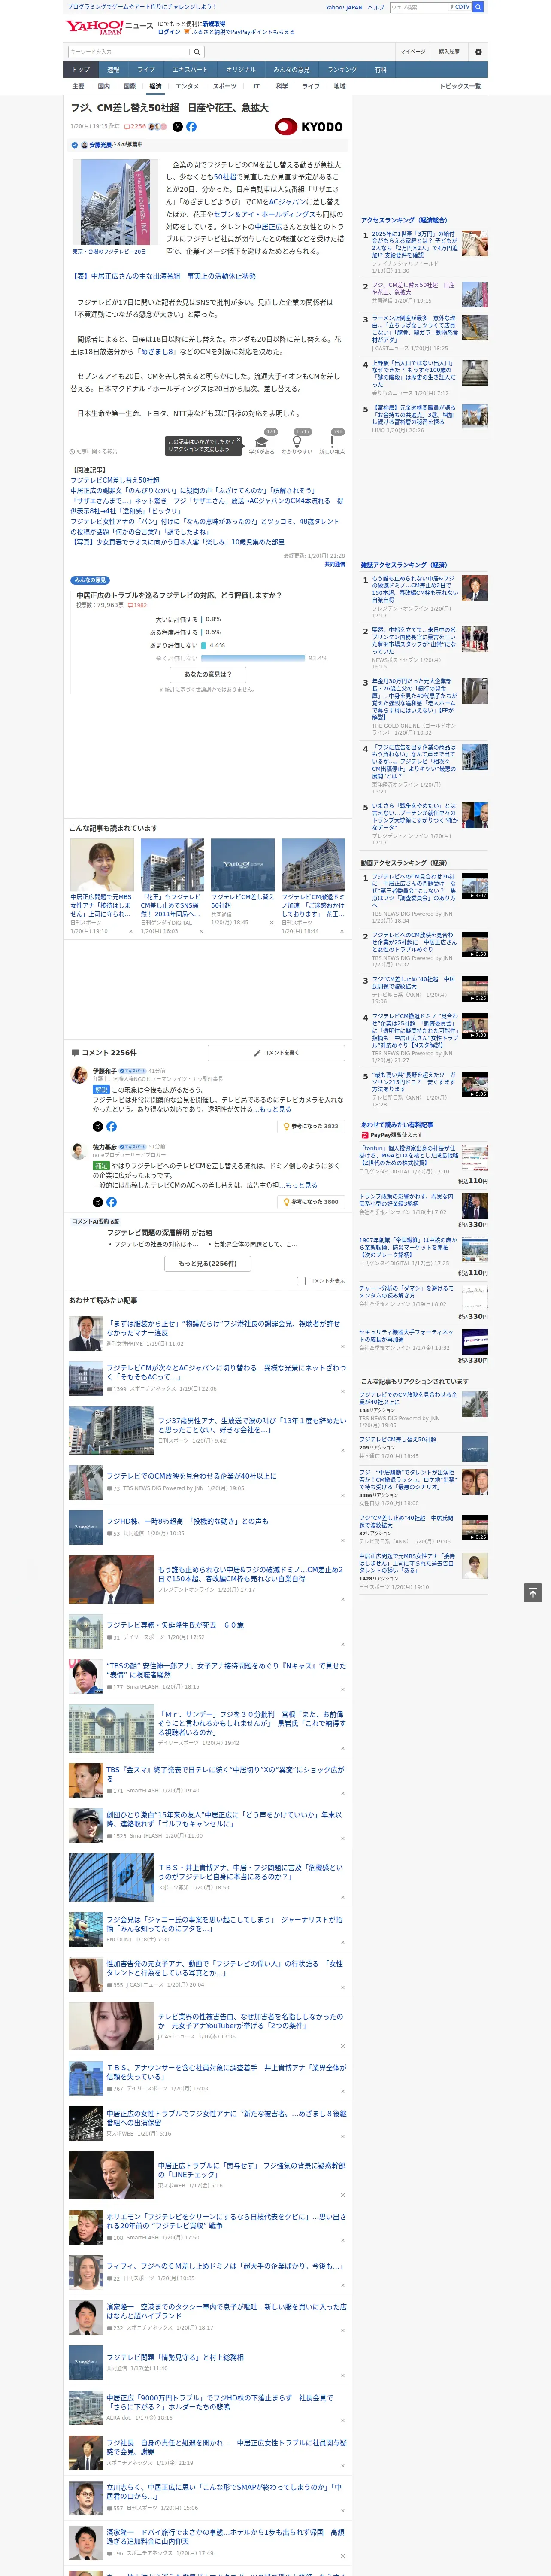Click the 安藤光展 recommender link
Image resolution: width=551 pixels, height=2576 pixels.
click(100, 145)
